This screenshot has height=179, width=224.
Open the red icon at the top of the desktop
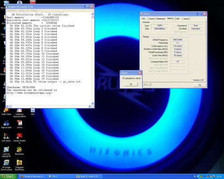pos(33,2)
